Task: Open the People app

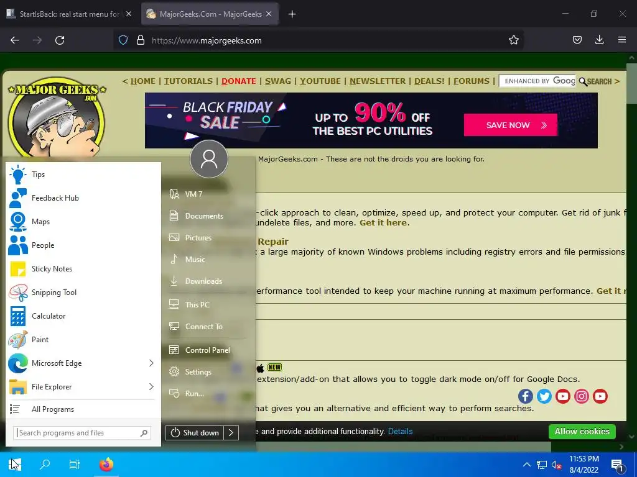Action: pyautogui.click(x=83, y=245)
